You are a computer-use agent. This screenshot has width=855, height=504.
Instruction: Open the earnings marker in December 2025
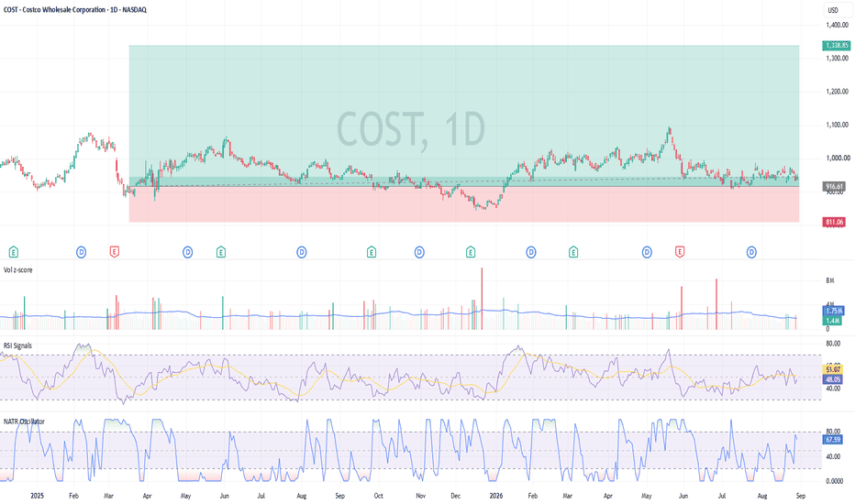[x=471, y=252]
